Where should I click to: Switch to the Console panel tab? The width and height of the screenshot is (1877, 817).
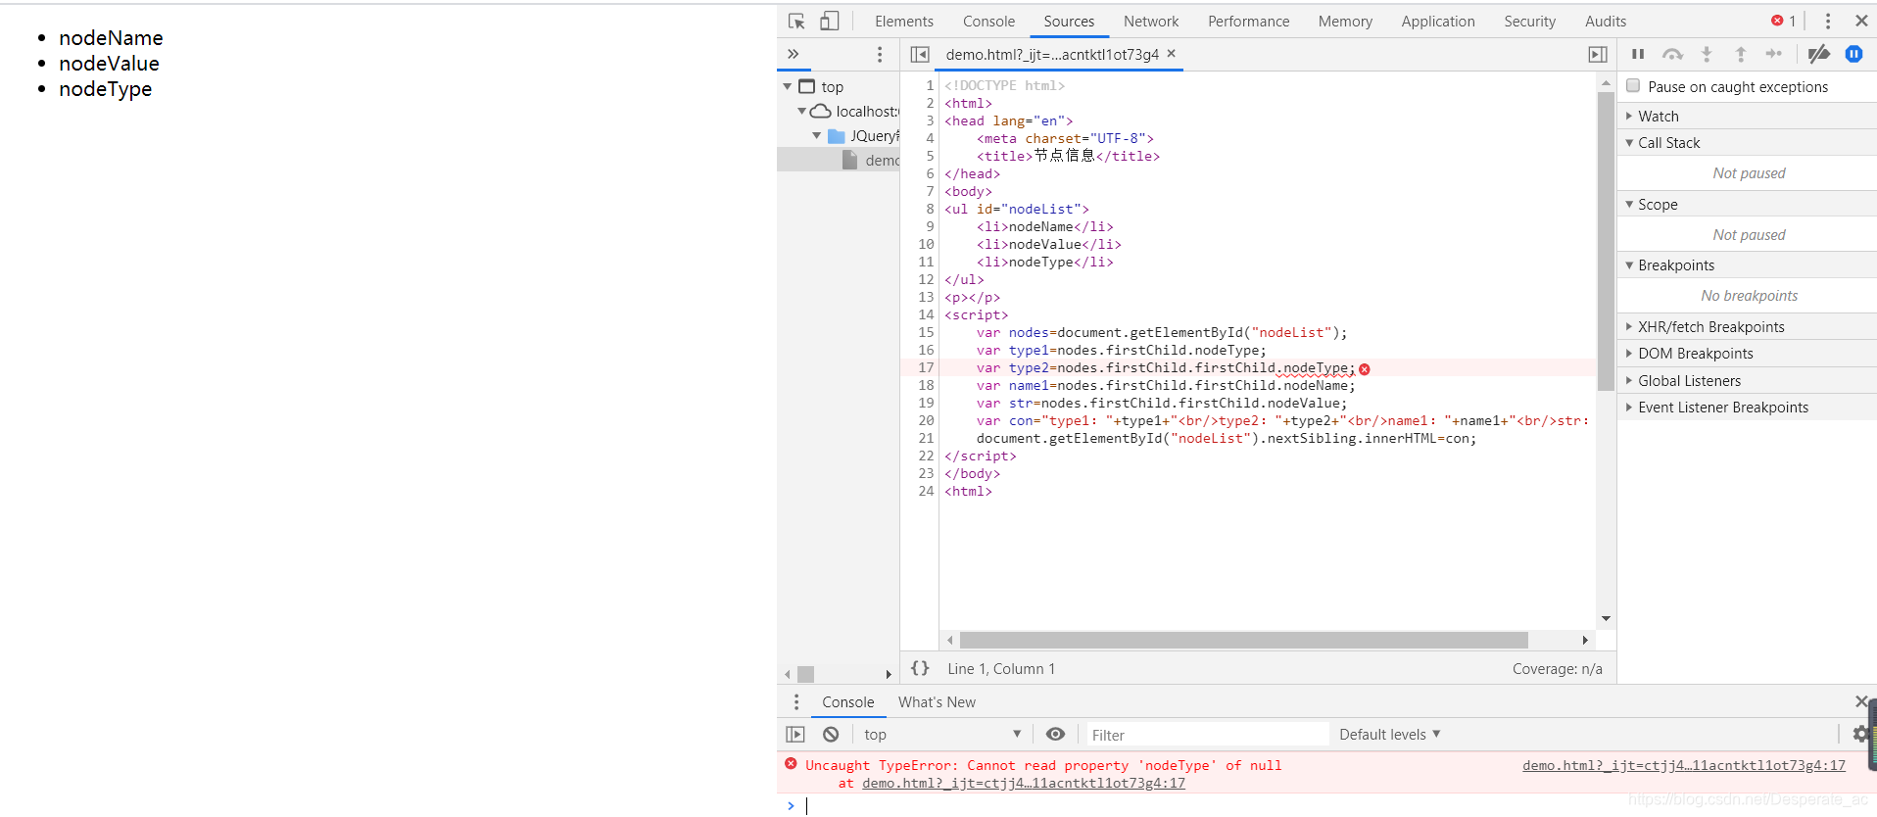988,21
